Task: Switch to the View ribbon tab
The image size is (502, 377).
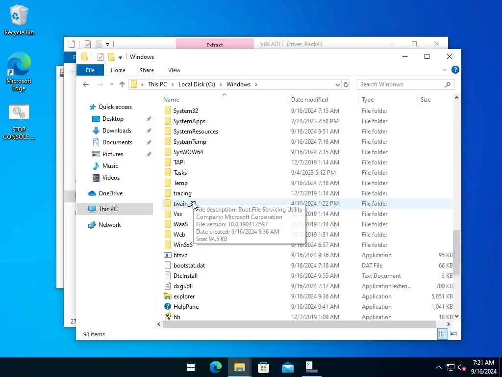Action: 174,70
